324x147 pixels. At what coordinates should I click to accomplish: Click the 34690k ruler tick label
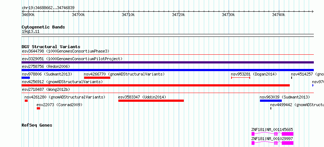tap(28, 15)
